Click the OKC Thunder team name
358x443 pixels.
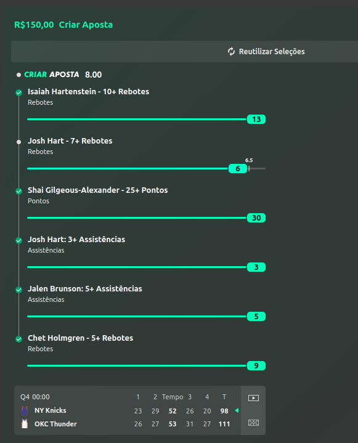pyautogui.click(x=55, y=424)
